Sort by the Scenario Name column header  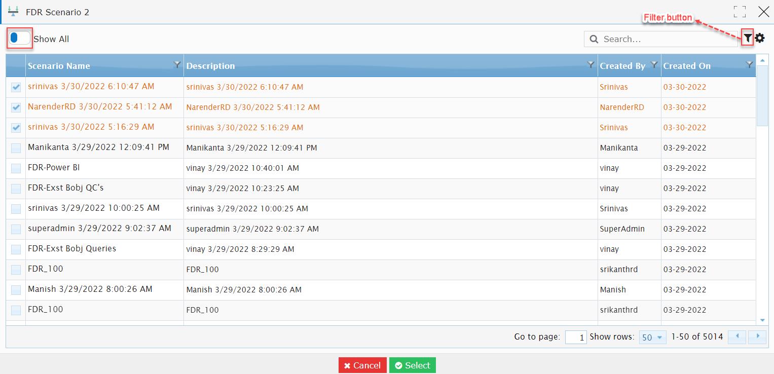pyautogui.click(x=59, y=66)
